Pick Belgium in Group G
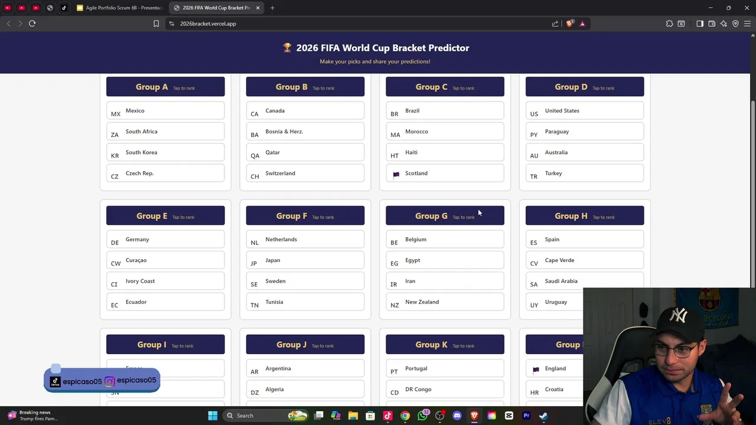The image size is (756, 425). (445, 239)
